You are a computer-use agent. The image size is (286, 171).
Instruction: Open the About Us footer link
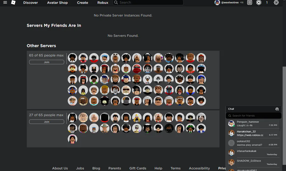(x=60, y=168)
